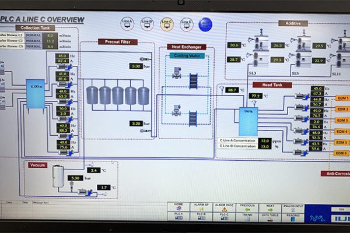350x233 pixels.
Task: Select the head tank showing 94 %
Action: (249, 122)
